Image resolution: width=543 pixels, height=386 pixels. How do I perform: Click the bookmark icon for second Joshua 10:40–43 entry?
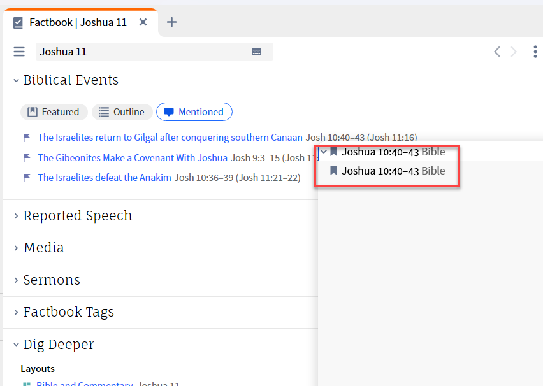tap(333, 171)
